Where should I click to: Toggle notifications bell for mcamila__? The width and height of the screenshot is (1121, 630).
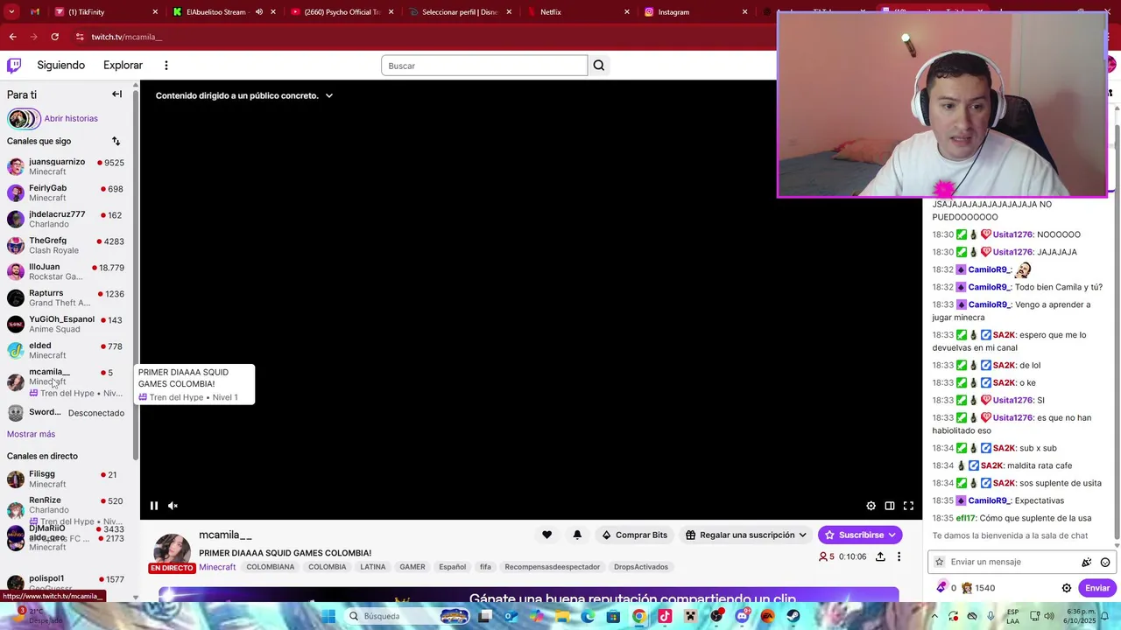pyautogui.click(x=577, y=535)
